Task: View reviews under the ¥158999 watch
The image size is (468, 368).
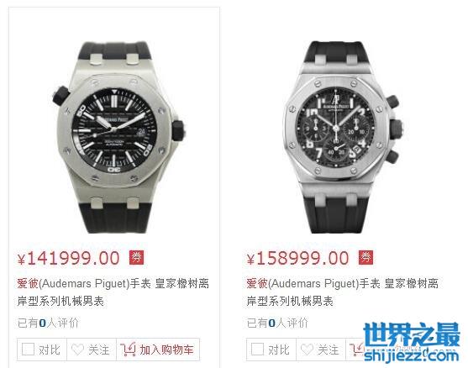Action: pyautogui.click(x=277, y=323)
